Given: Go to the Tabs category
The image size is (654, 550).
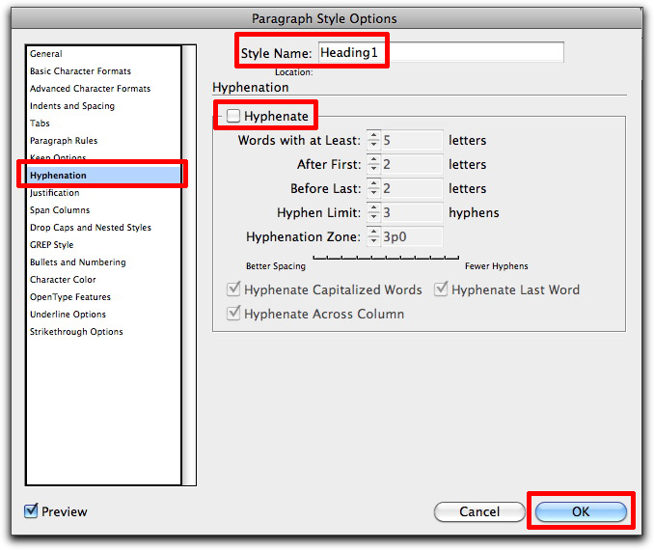Looking at the screenshot, I should tap(40, 124).
